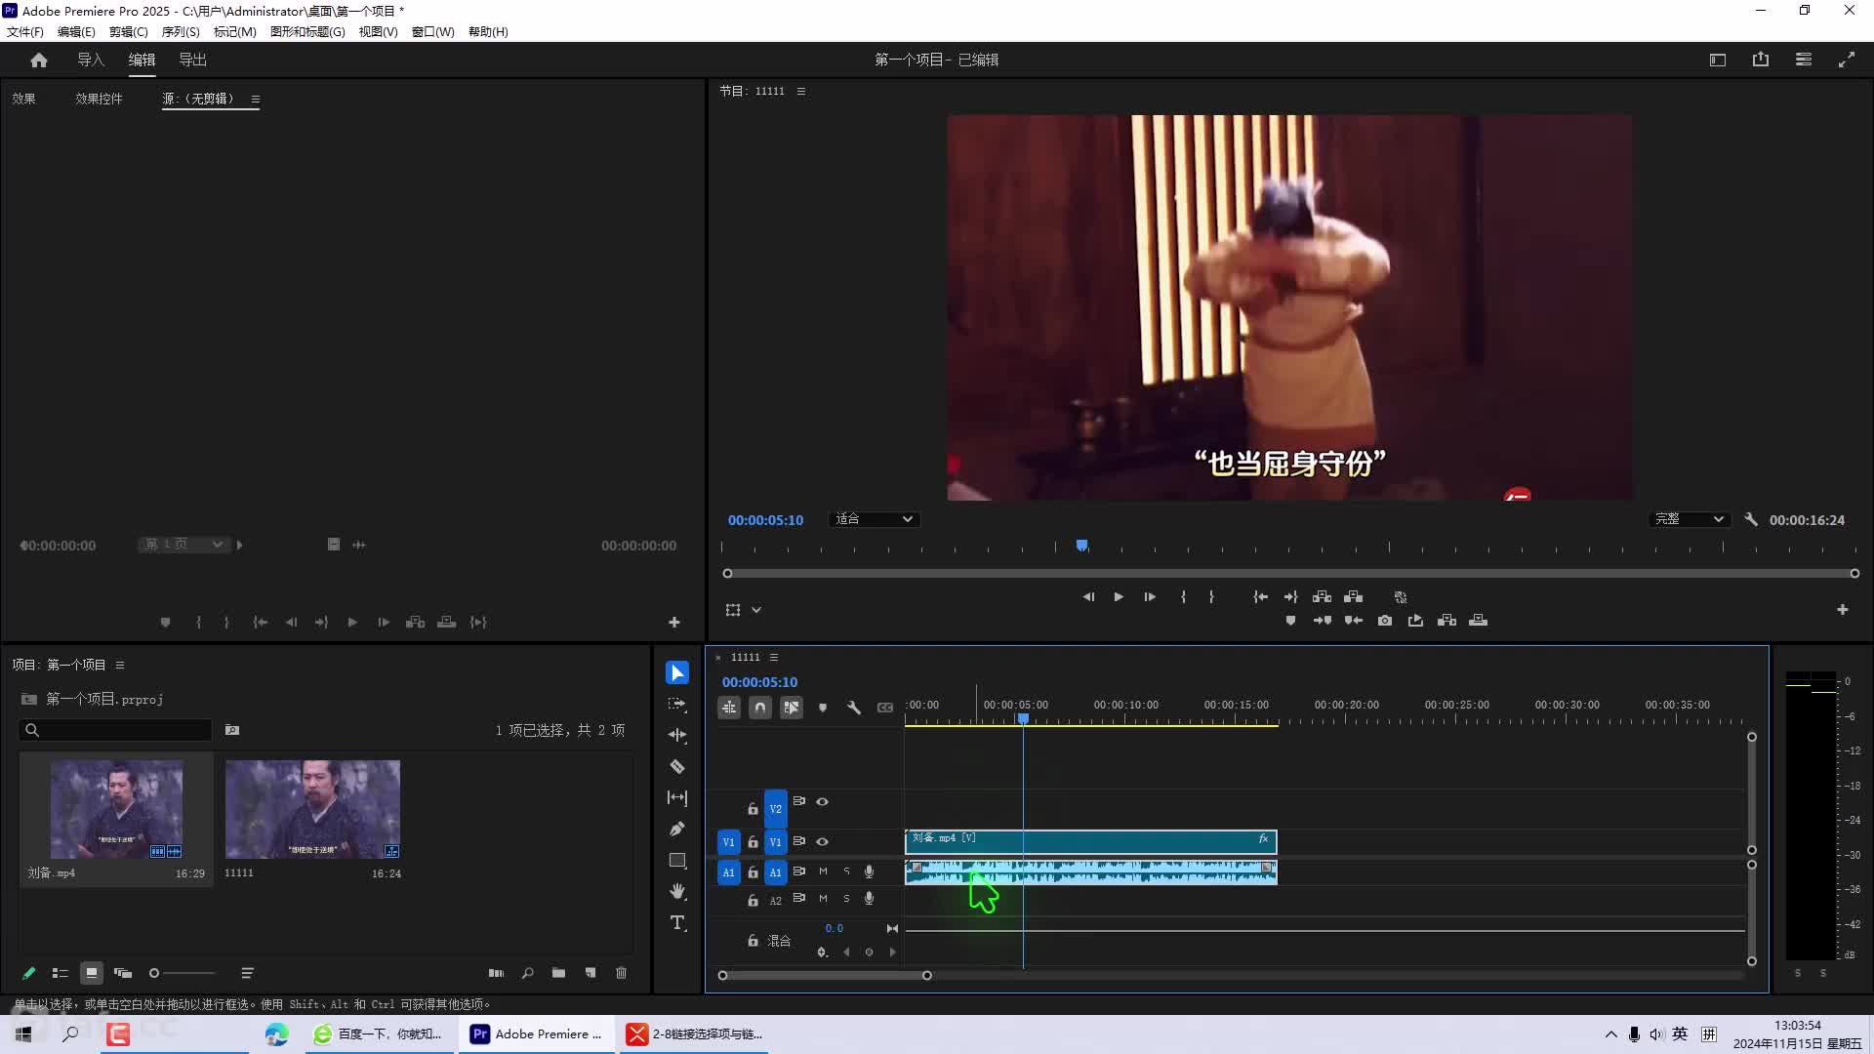Open the Find magnifier in project panel
Image resolution: width=1874 pixels, height=1054 pixels.
pos(527,973)
